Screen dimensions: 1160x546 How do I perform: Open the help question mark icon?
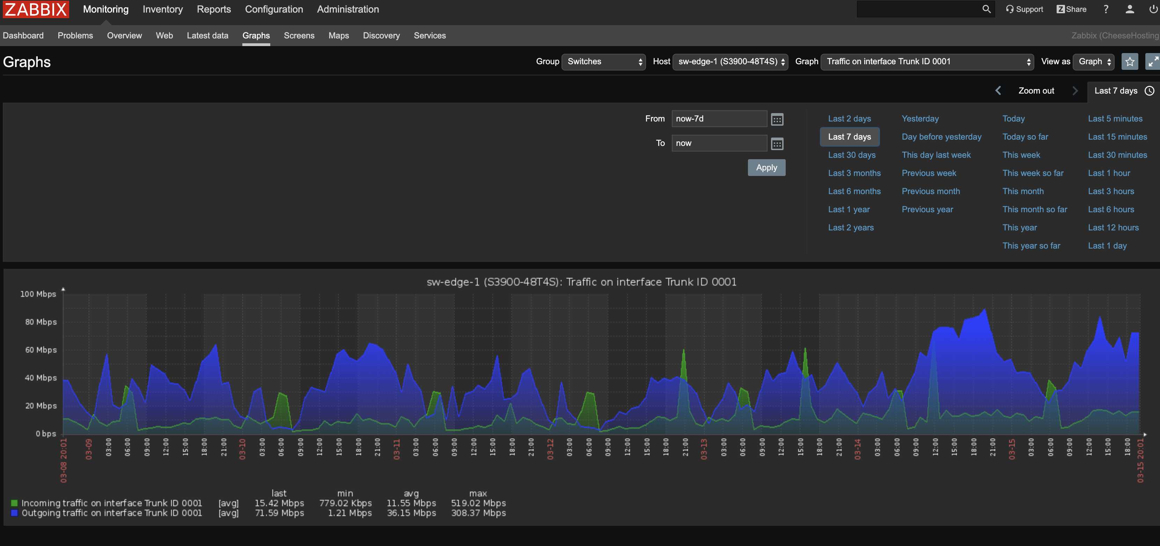tap(1106, 9)
